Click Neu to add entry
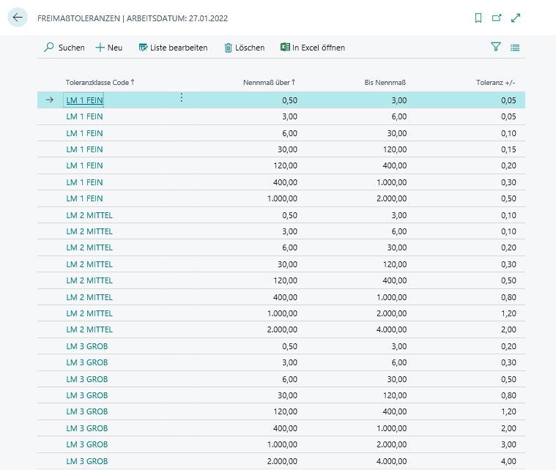This screenshot has width=556, height=470. (109, 48)
